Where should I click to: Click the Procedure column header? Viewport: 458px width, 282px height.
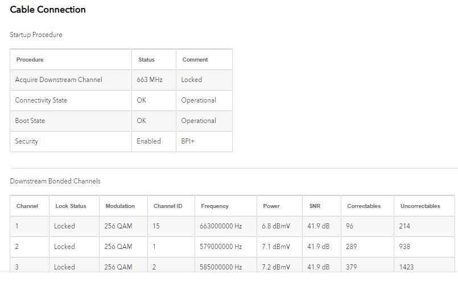30,60
